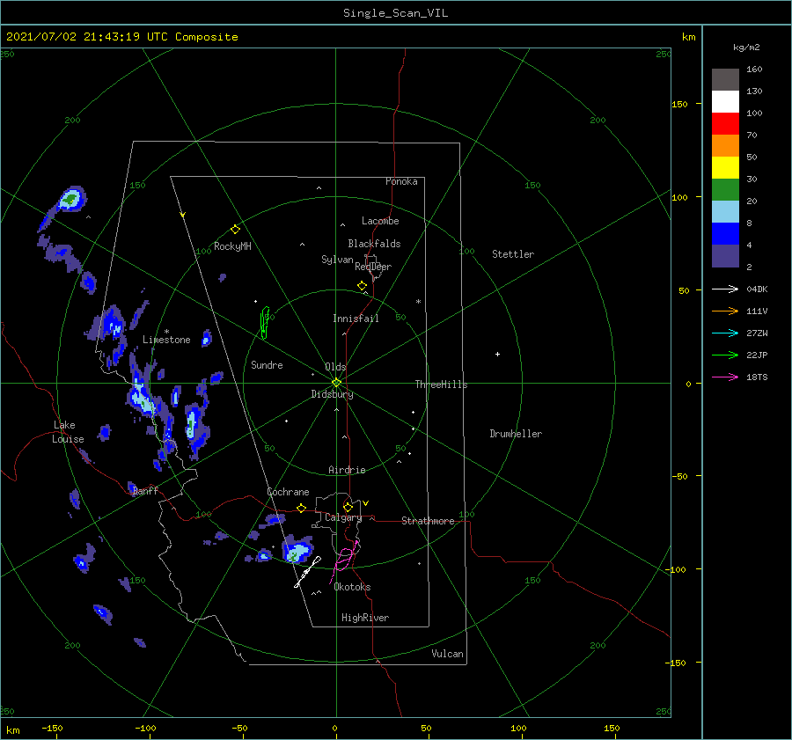The image size is (792, 740).
Task: Click the white flight track west of Okotoks
Action: point(308,572)
